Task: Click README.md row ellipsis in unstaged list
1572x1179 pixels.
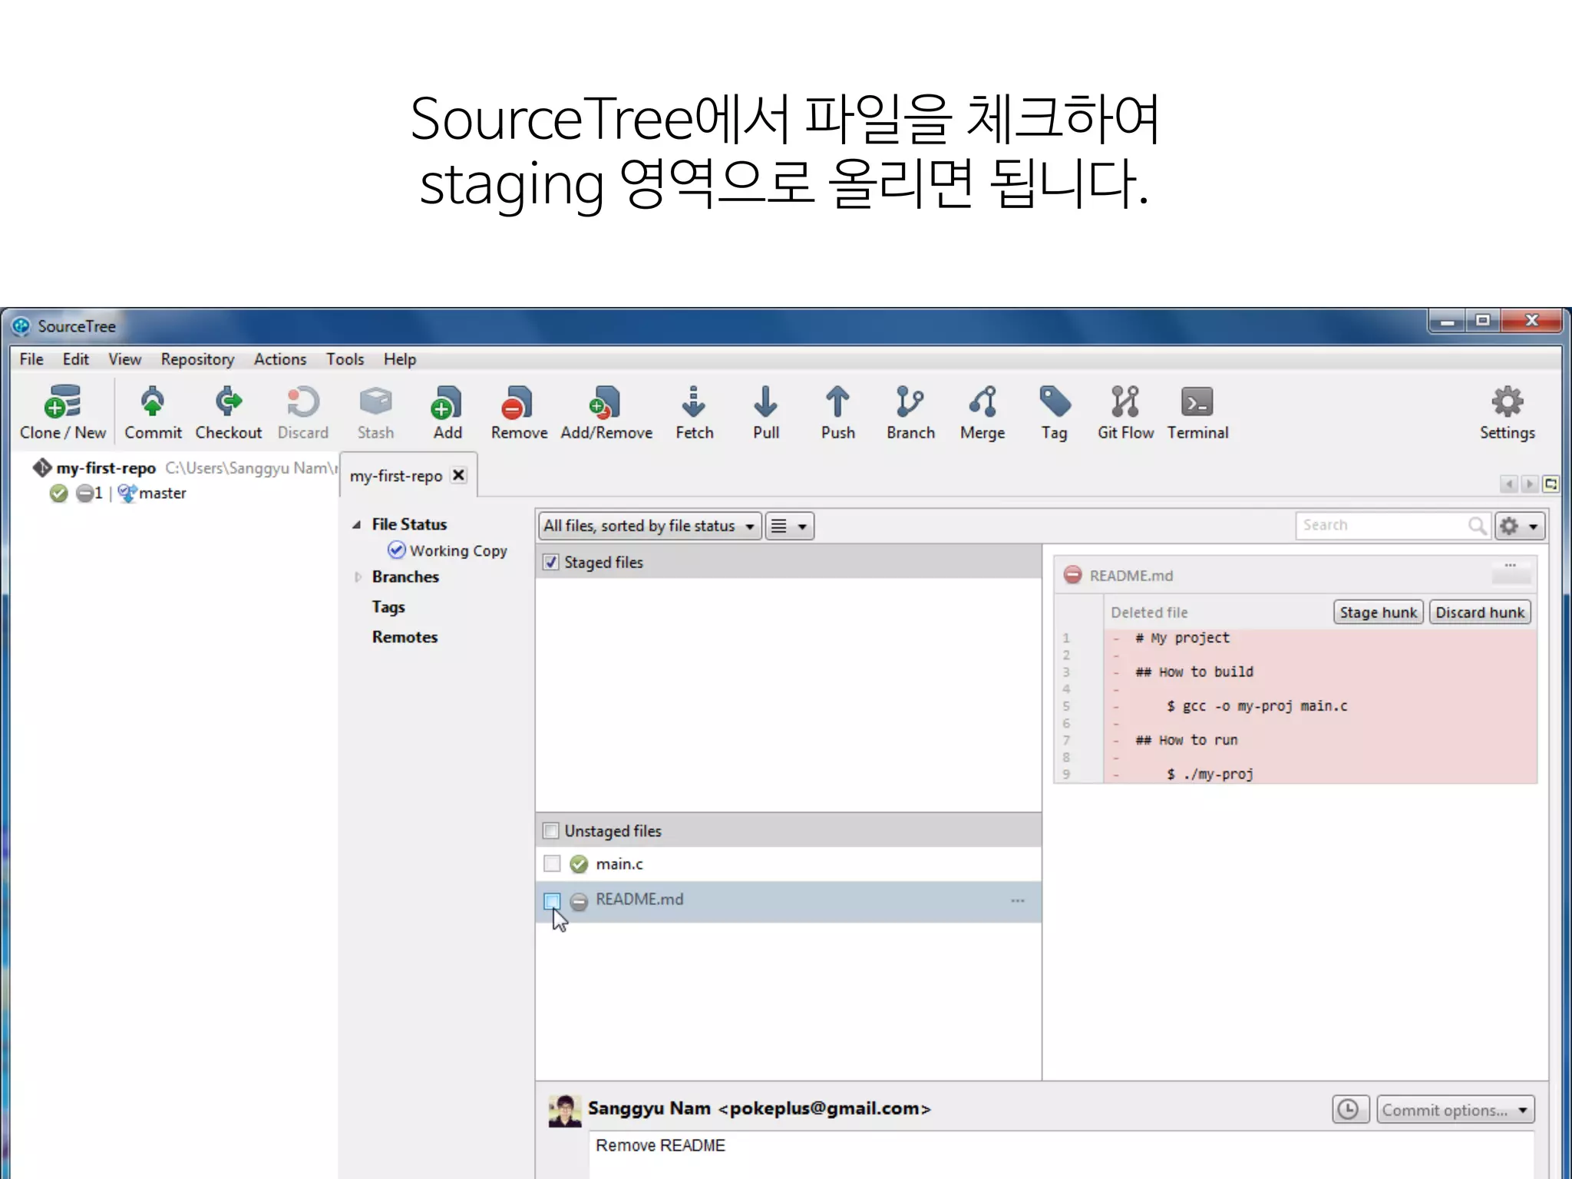Action: coord(1018,900)
